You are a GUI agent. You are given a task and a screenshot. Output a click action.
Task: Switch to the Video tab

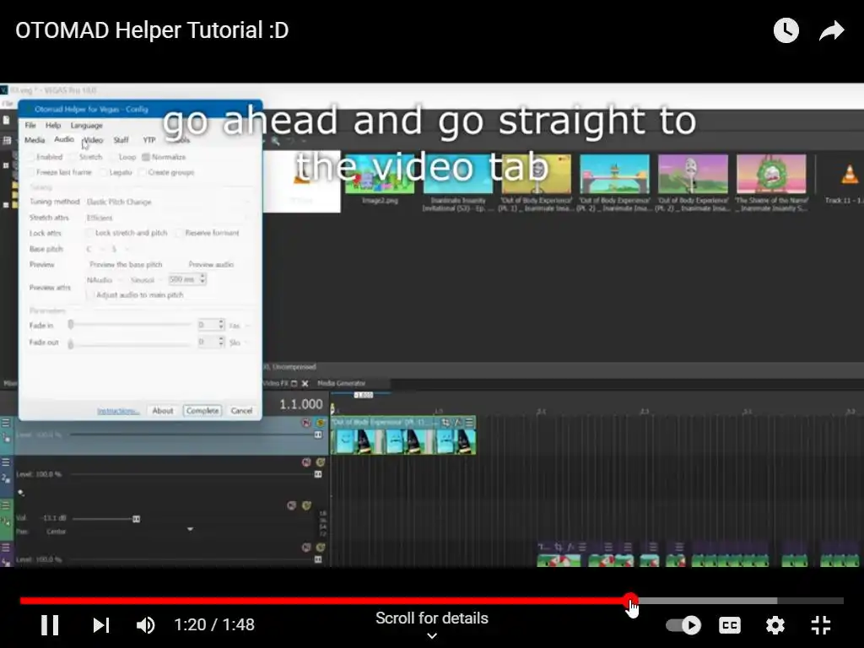pyautogui.click(x=93, y=140)
